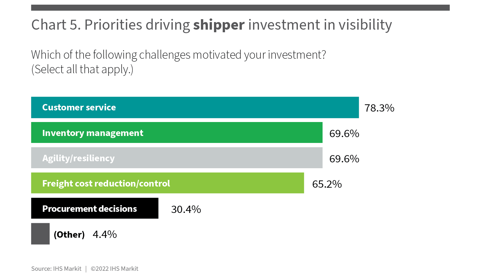Select the green Inventory management bar
The width and height of the screenshot is (484, 276).
coord(177,132)
